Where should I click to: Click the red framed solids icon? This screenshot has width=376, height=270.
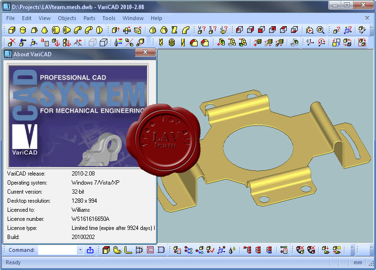[362, 42]
